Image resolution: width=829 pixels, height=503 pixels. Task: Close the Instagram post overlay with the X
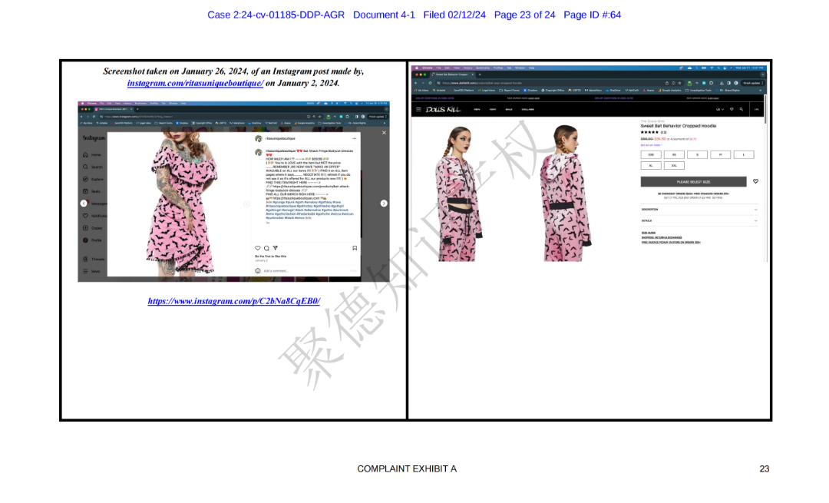pos(384,133)
